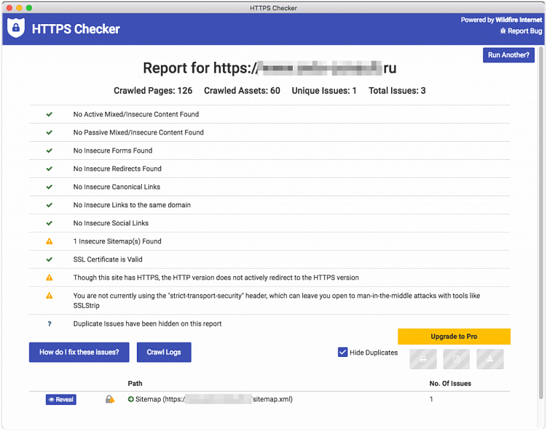
Task: Click question mark icon for Duplicate Issues
Action: (50, 323)
